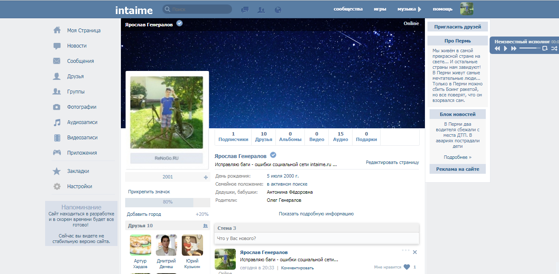
Task: Toggle shuffle in the audio player
Action: point(553,48)
